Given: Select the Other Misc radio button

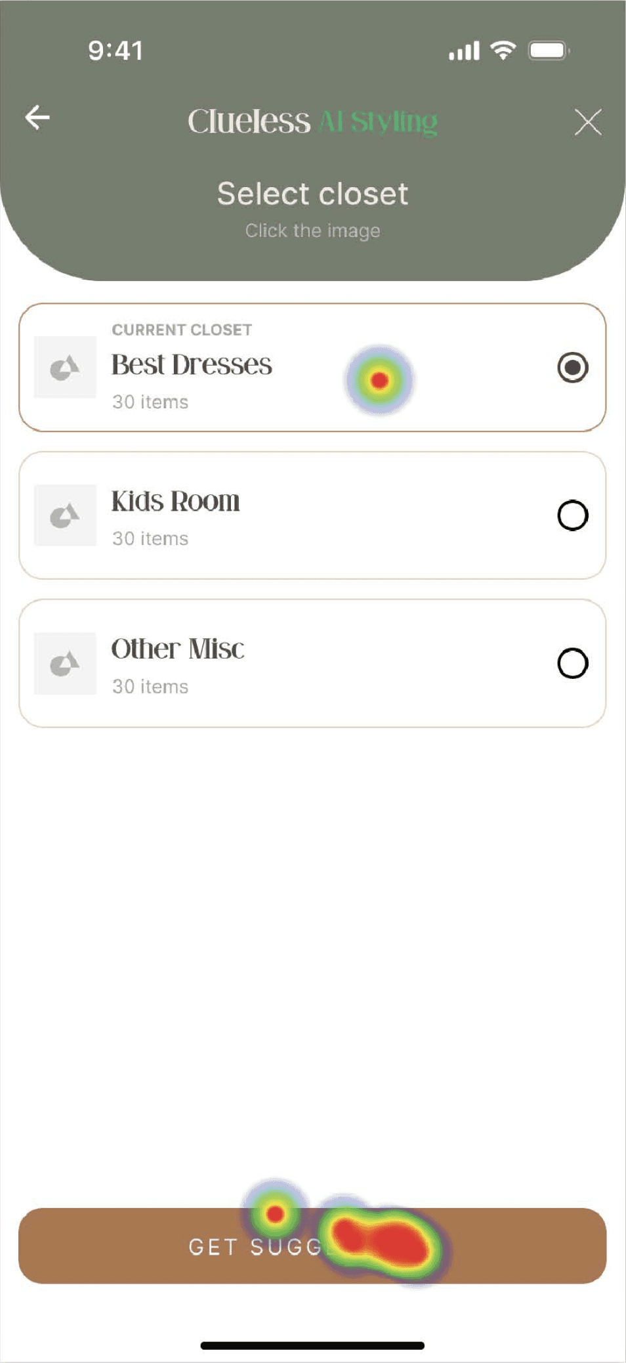Looking at the screenshot, I should 573,663.
